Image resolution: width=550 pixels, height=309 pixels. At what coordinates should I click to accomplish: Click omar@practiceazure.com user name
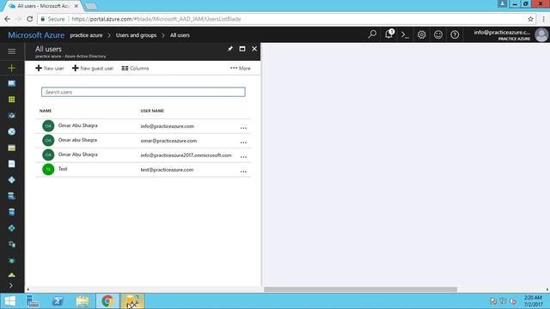pos(168,141)
